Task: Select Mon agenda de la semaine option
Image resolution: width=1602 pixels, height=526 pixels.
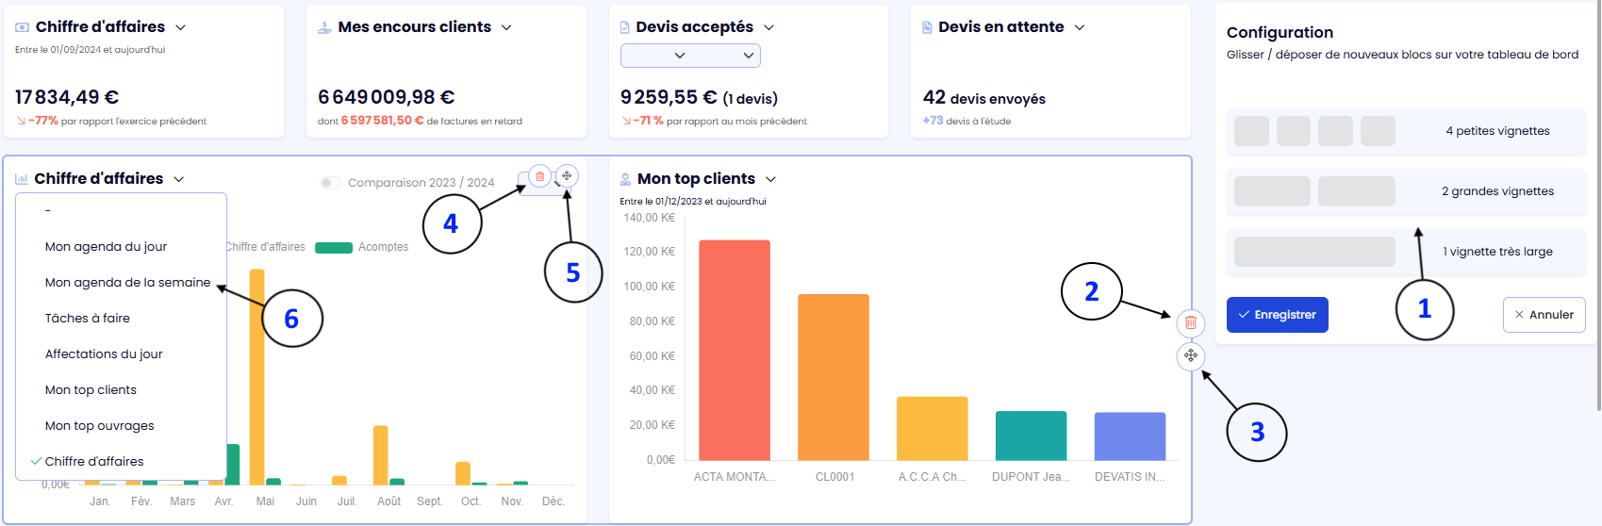Action: click(x=127, y=282)
